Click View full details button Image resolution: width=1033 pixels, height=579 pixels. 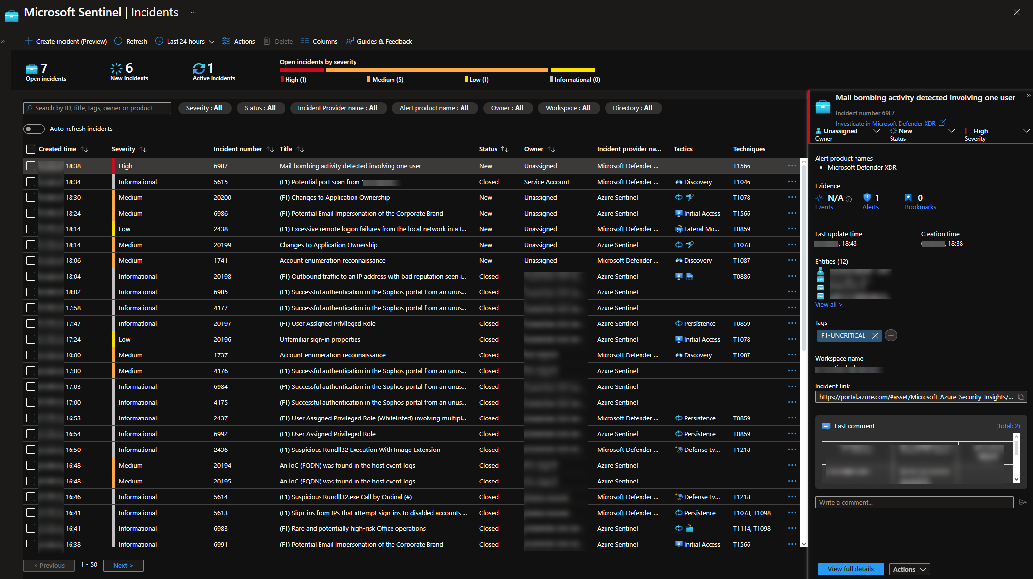(x=850, y=569)
